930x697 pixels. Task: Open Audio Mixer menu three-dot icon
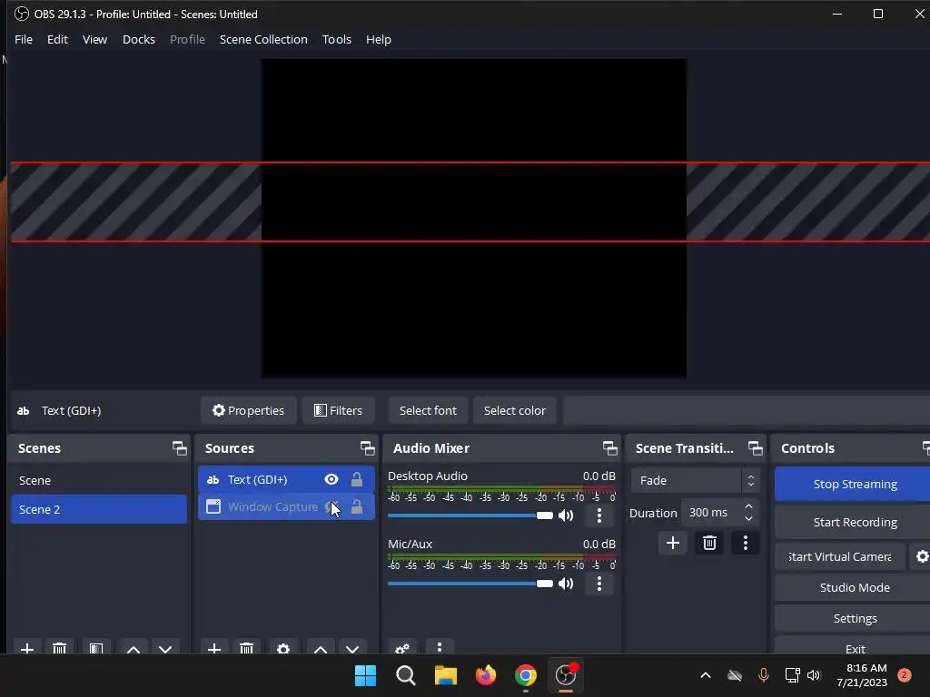[x=439, y=648]
